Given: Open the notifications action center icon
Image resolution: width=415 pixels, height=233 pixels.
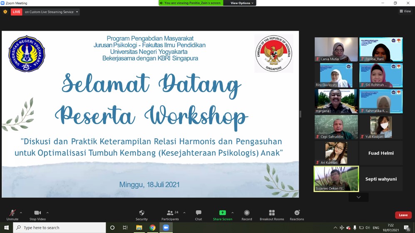Looking at the screenshot, I should click(407, 228).
